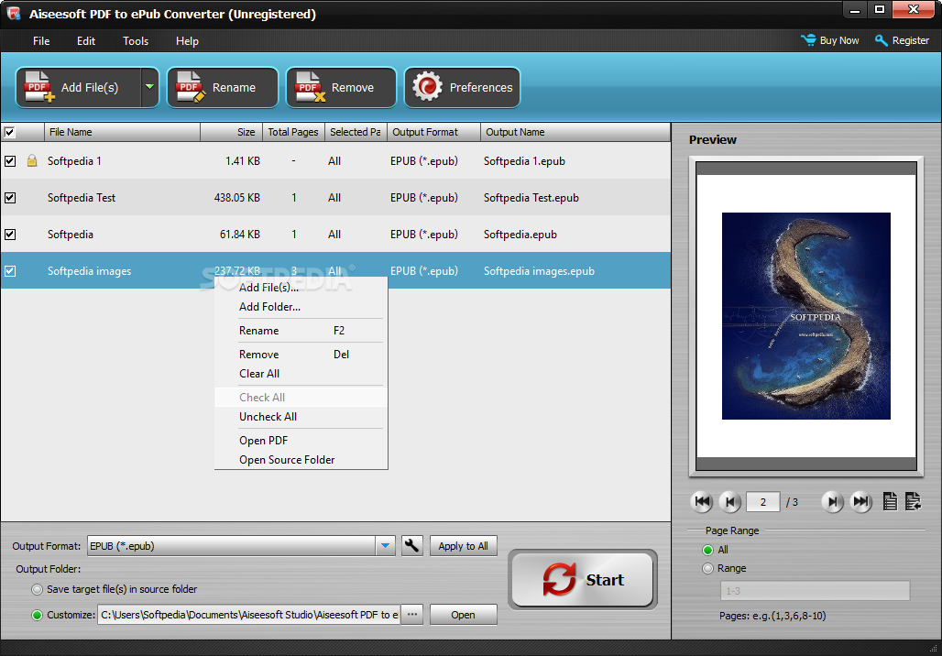Screen dimensions: 942x656
Task: Expand the Add File(s) dropdown arrow
Action: click(x=149, y=88)
